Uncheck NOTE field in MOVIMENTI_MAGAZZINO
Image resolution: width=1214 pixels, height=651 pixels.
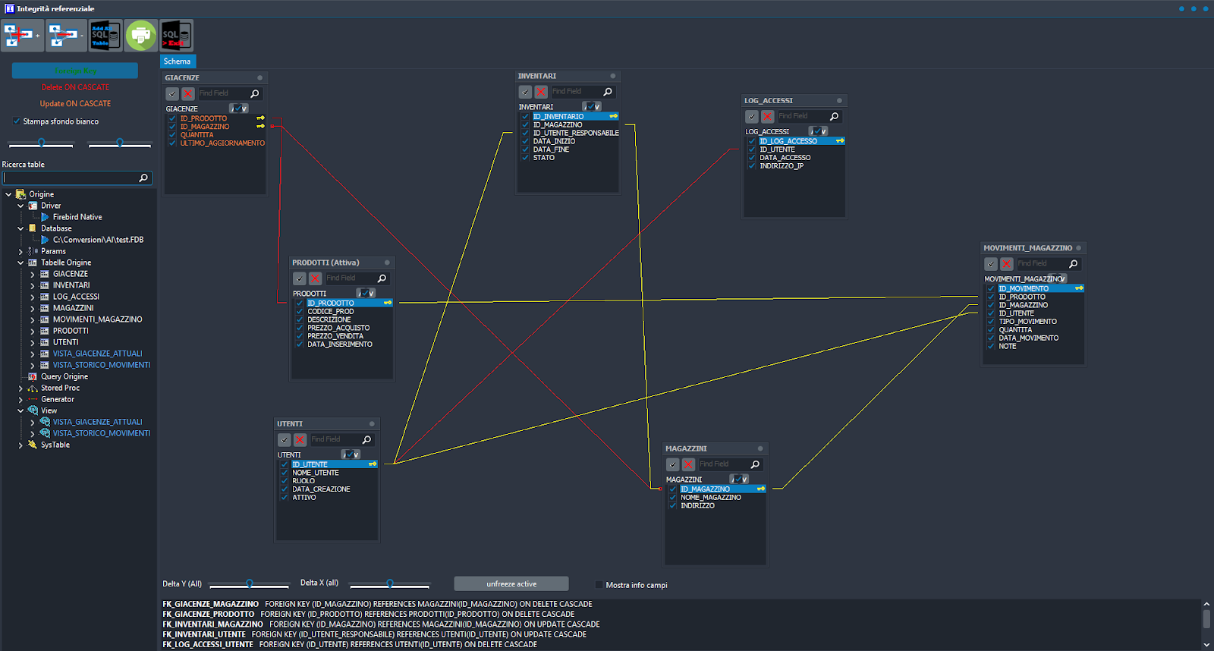[991, 346]
